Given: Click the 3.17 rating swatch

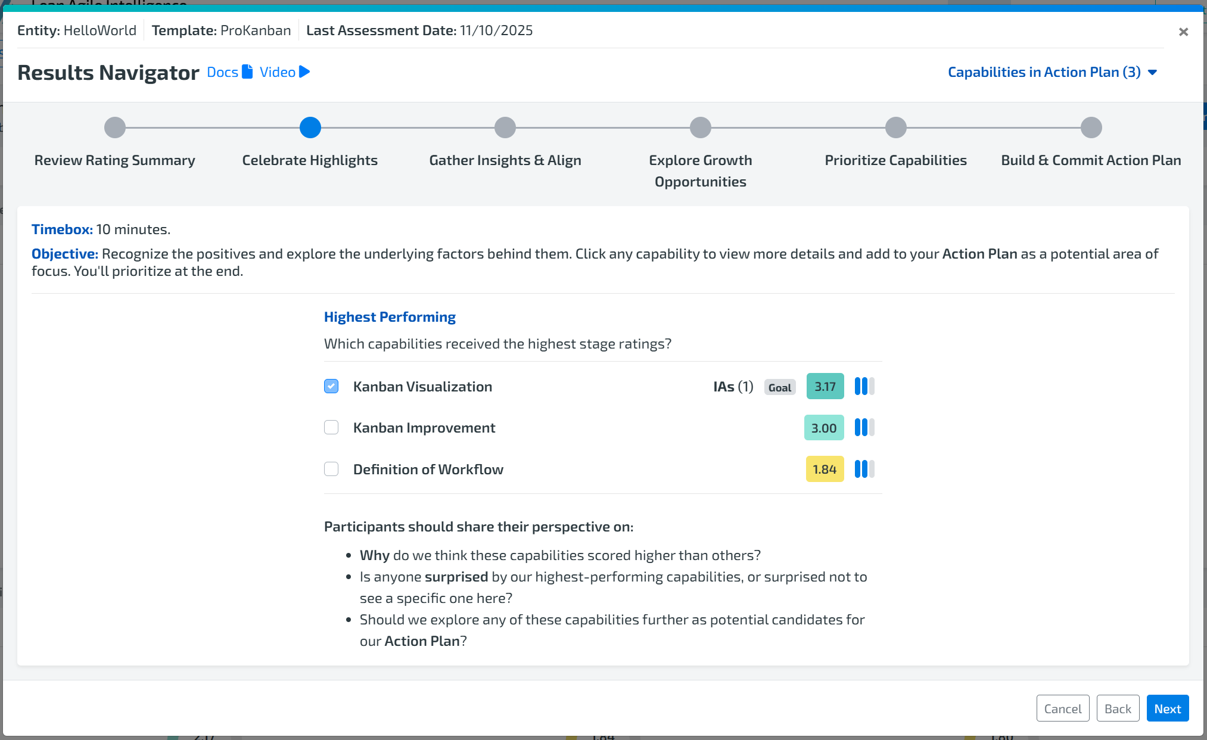Looking at the screenshot, I should (825, 387).
